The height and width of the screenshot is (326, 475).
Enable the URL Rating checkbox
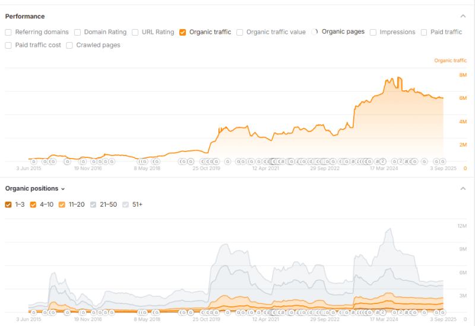[x=135, y=32]
